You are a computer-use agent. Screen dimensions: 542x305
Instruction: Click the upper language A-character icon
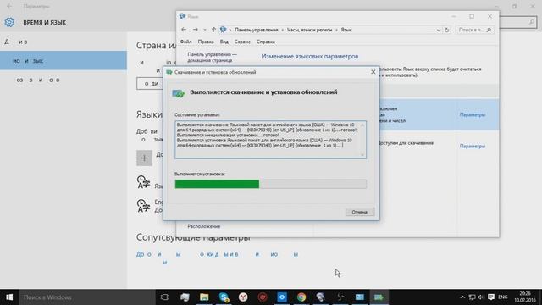143,182
